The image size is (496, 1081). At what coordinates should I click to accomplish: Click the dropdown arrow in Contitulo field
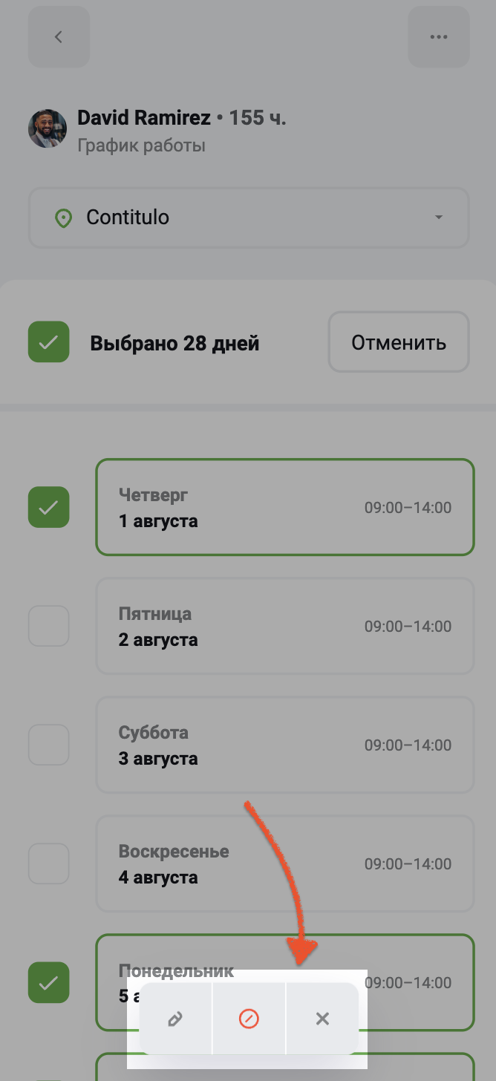pos(439,218)
